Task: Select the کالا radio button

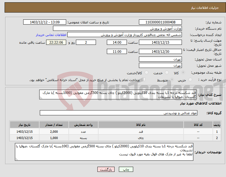Action: (183, 73)
